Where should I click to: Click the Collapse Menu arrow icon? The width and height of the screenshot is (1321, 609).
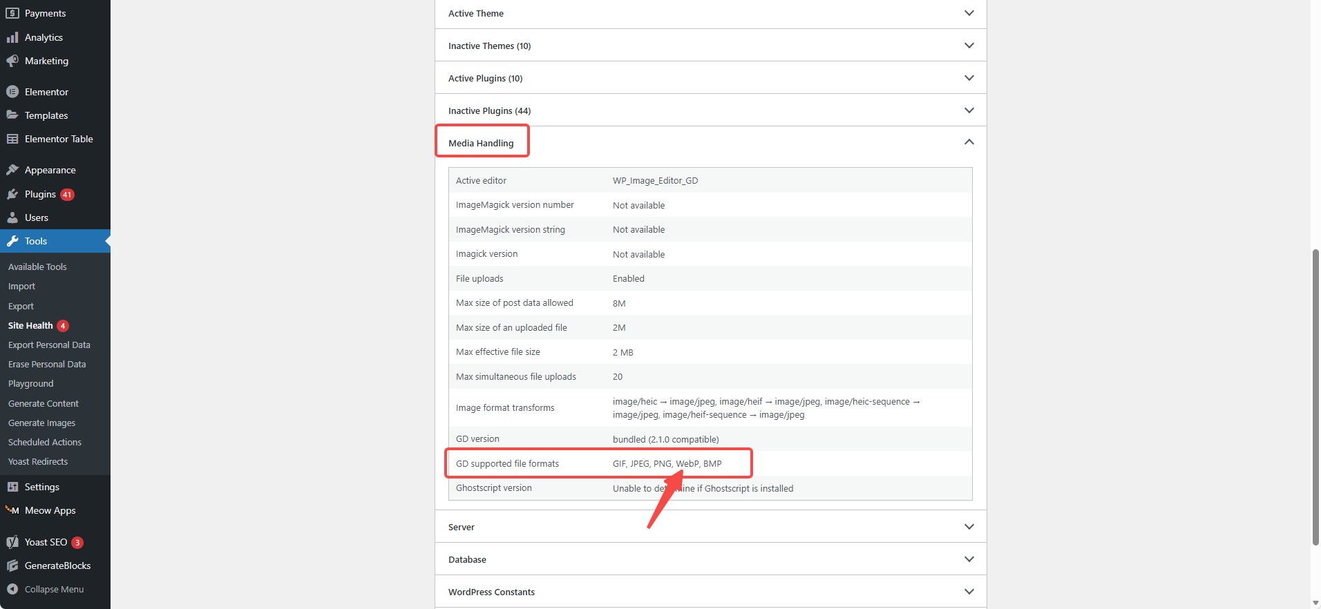tap(12, 589)
